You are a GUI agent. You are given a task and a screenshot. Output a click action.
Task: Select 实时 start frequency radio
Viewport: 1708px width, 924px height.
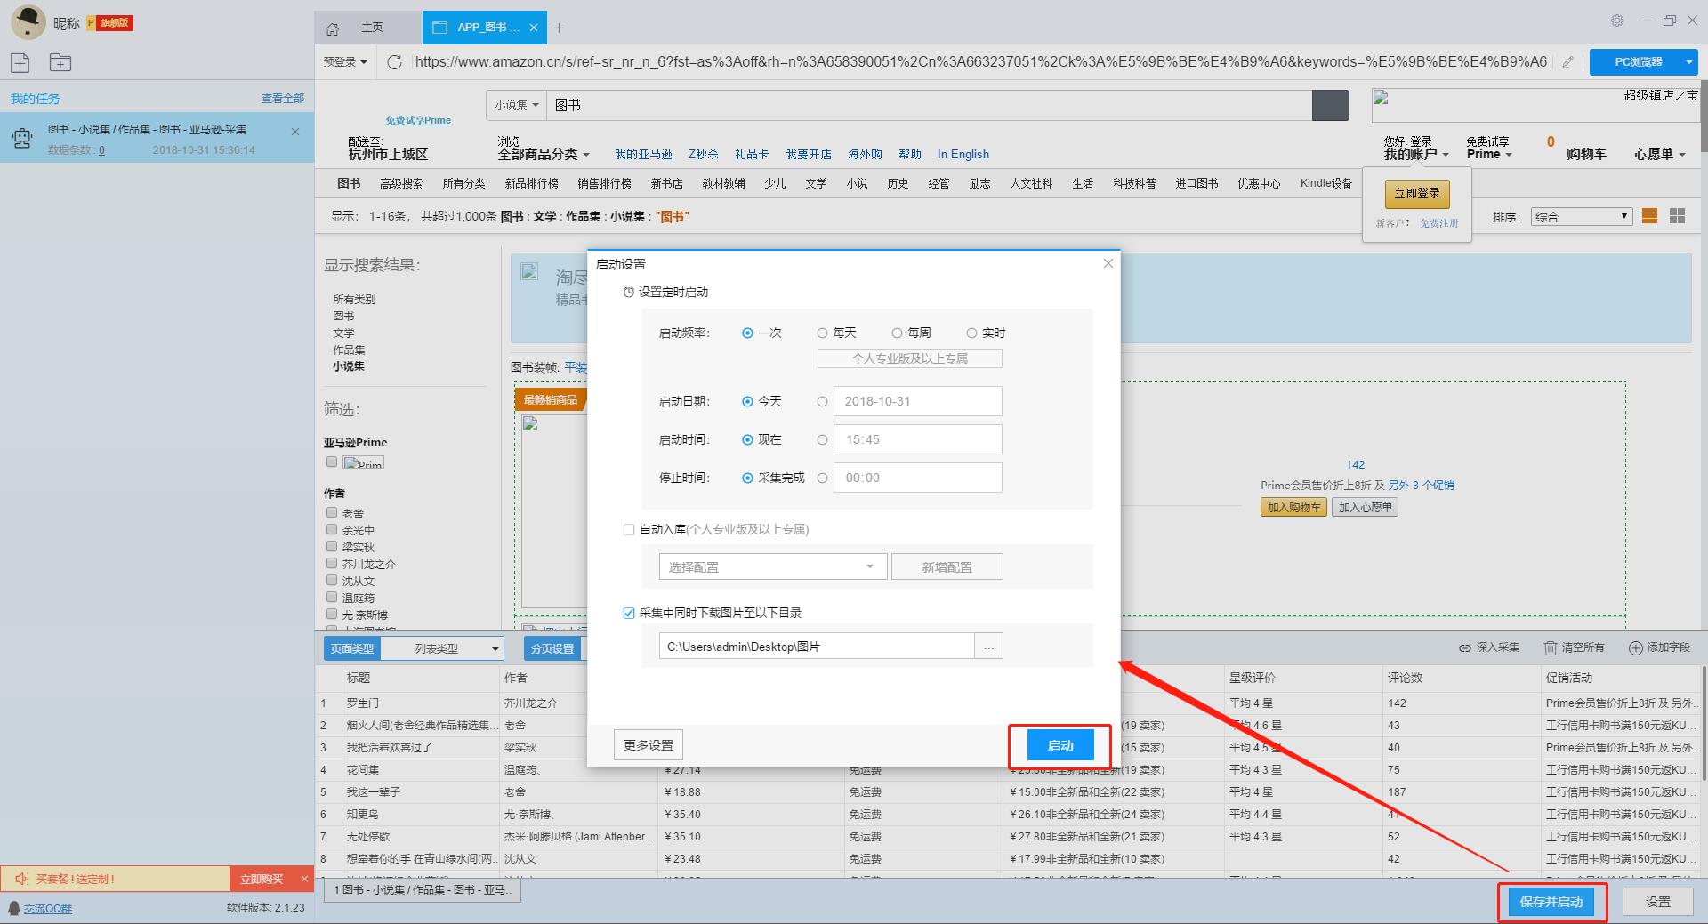[x=971, y=333]
